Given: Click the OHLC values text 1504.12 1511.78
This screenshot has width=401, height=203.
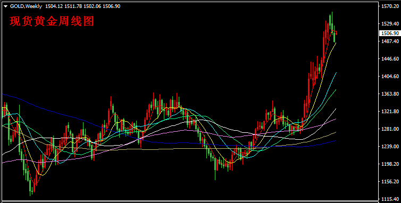Looking at the screenshot, I should (x=63, y=6).
